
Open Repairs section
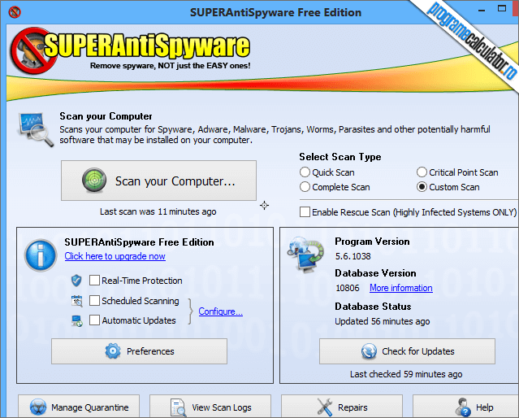point(342,407)
